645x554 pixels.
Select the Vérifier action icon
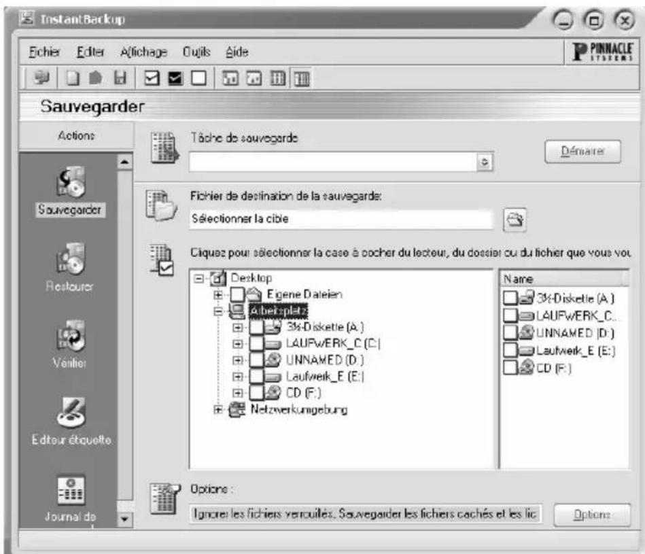tap(71, 336)
